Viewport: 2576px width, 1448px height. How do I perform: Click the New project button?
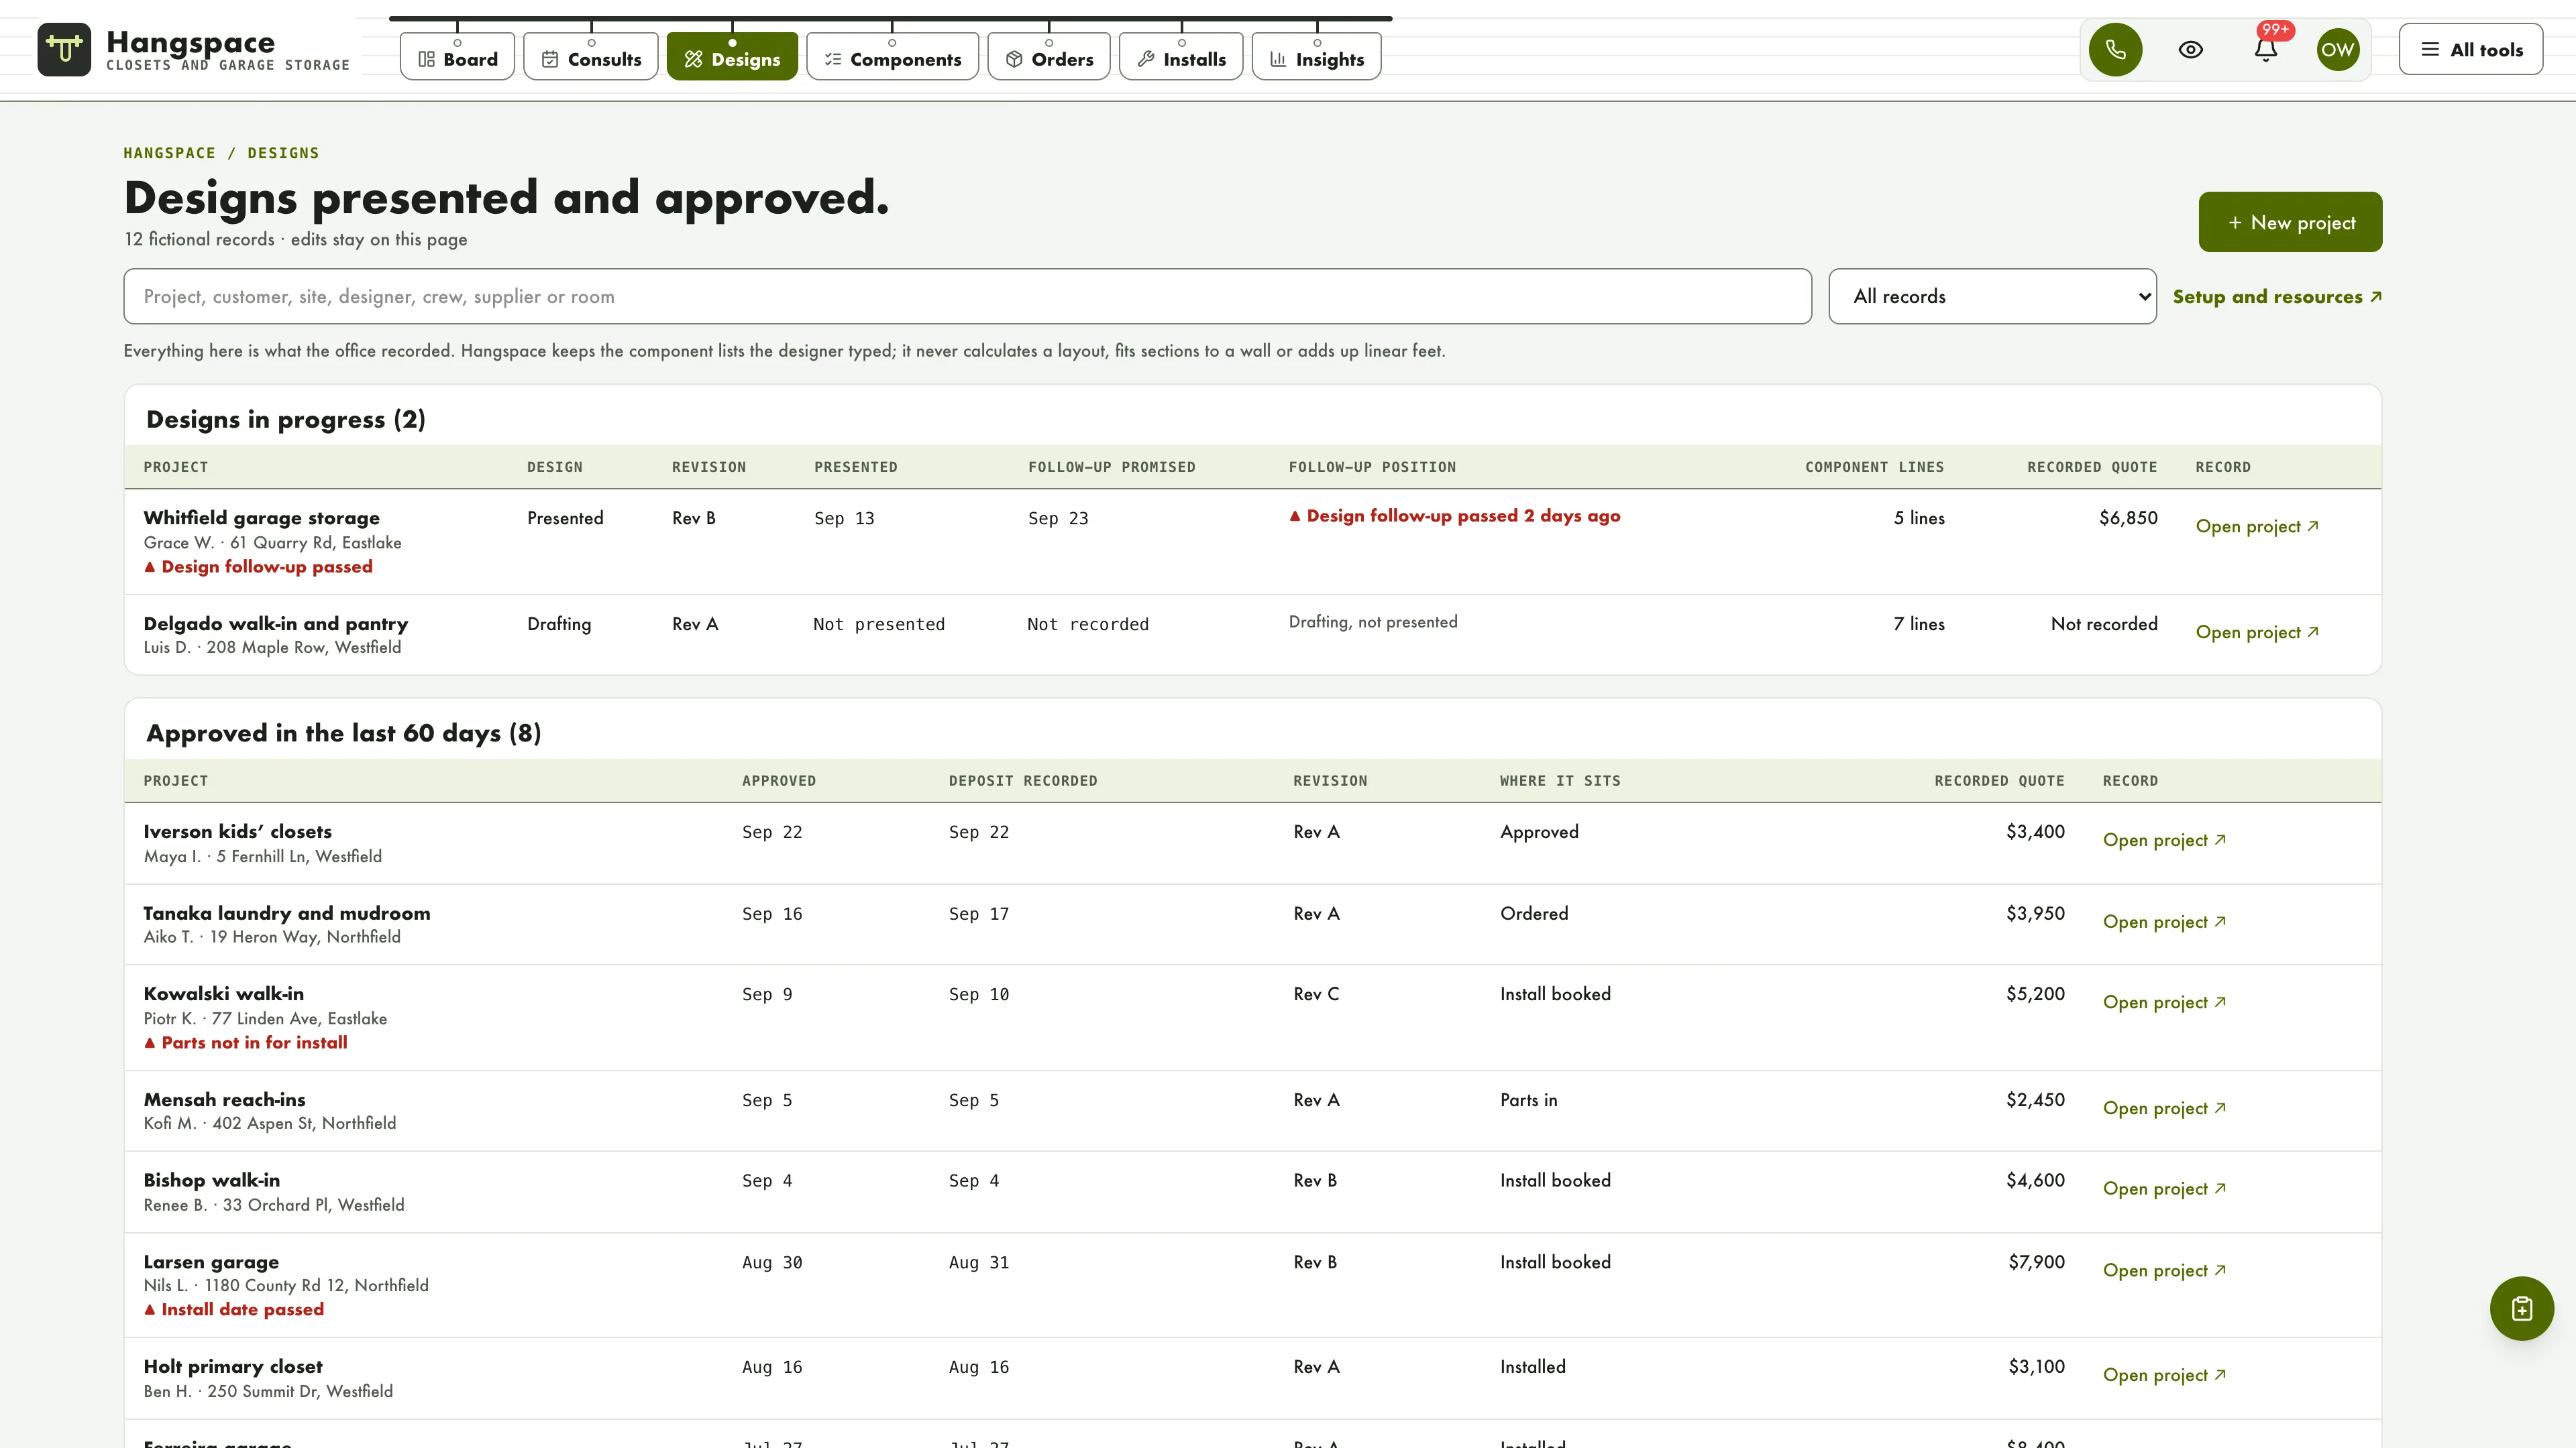[2290, 222]
